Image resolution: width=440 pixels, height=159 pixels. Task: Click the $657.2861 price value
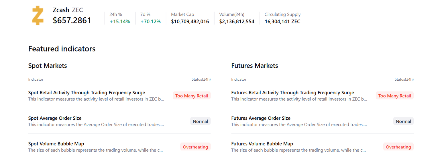pyautogui.click(x=72, y=21)
